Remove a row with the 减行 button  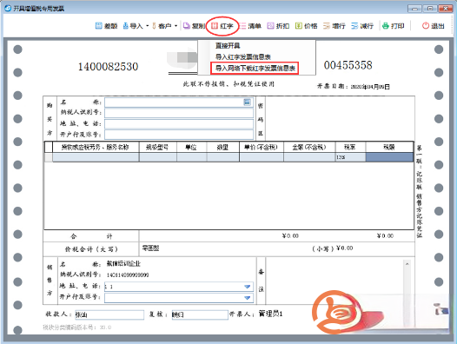coord(362,26)
